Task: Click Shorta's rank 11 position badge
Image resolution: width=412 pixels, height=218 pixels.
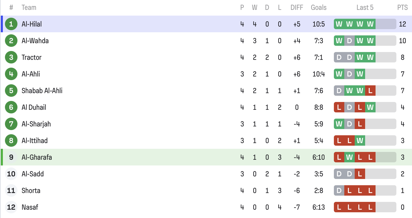Action: point(11,190)
